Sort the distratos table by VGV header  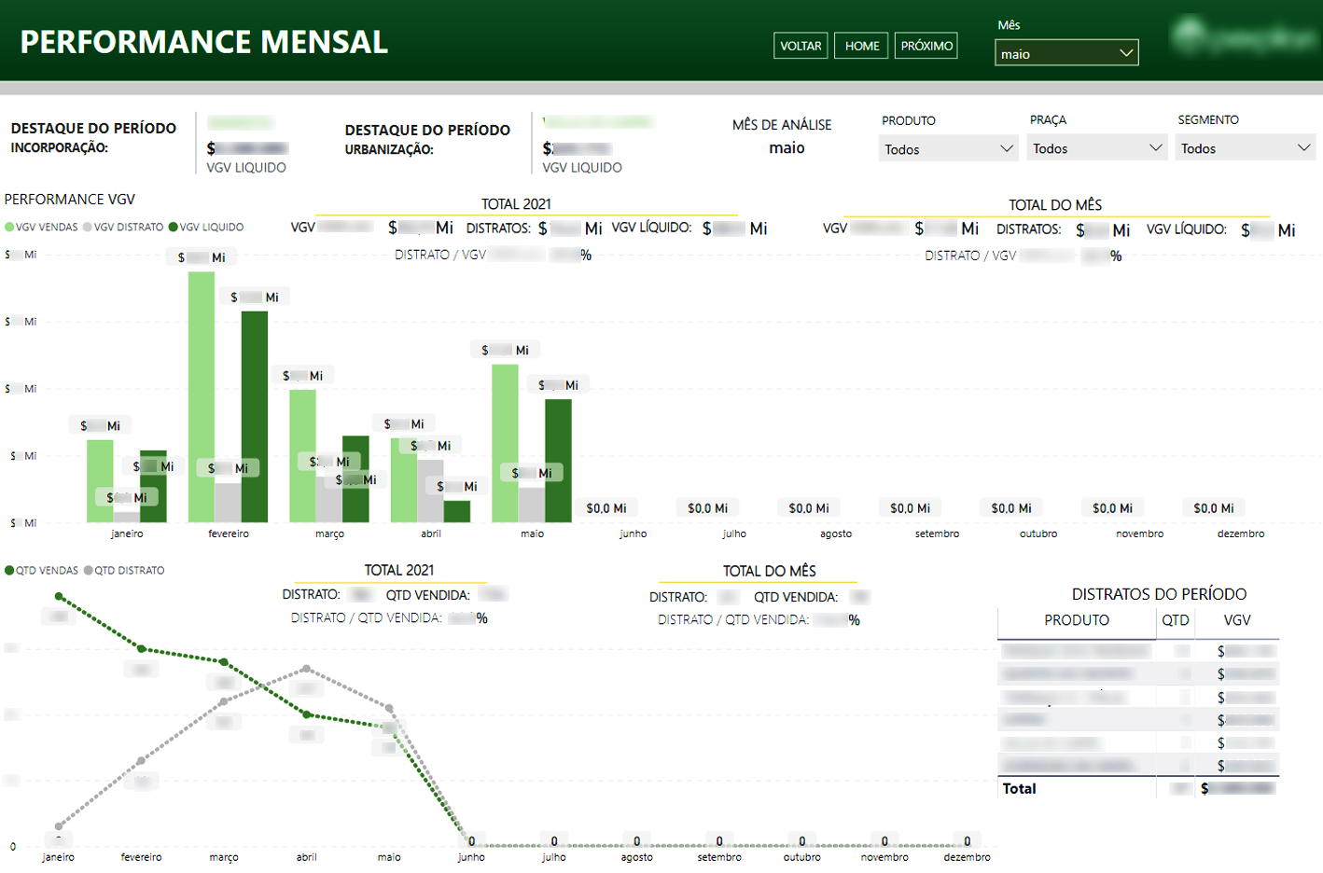click(1237, 620)
